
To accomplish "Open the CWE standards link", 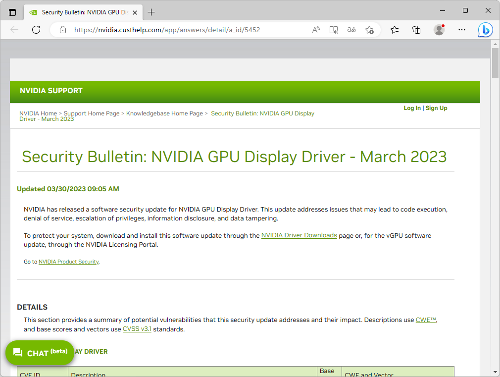I will click(x=426, y=320).
